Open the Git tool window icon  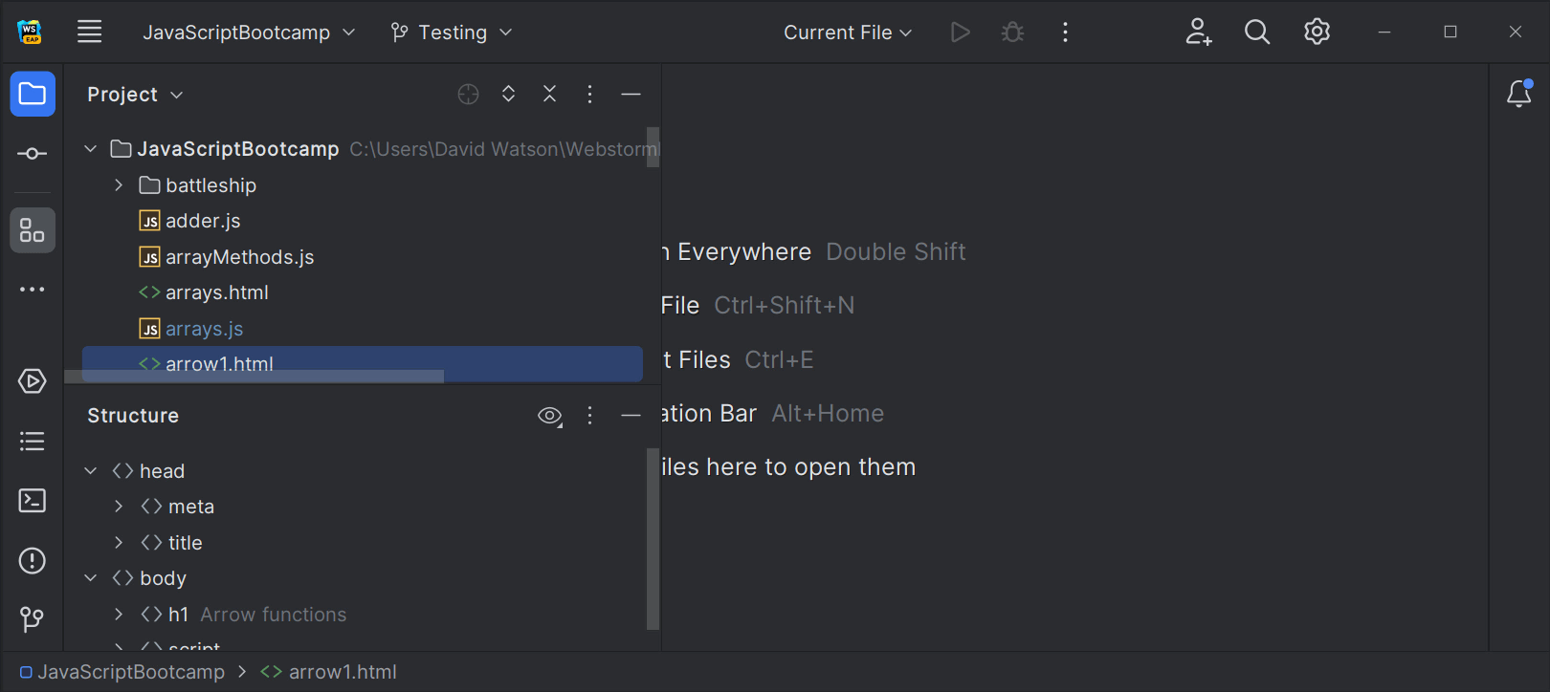point(32,619)
